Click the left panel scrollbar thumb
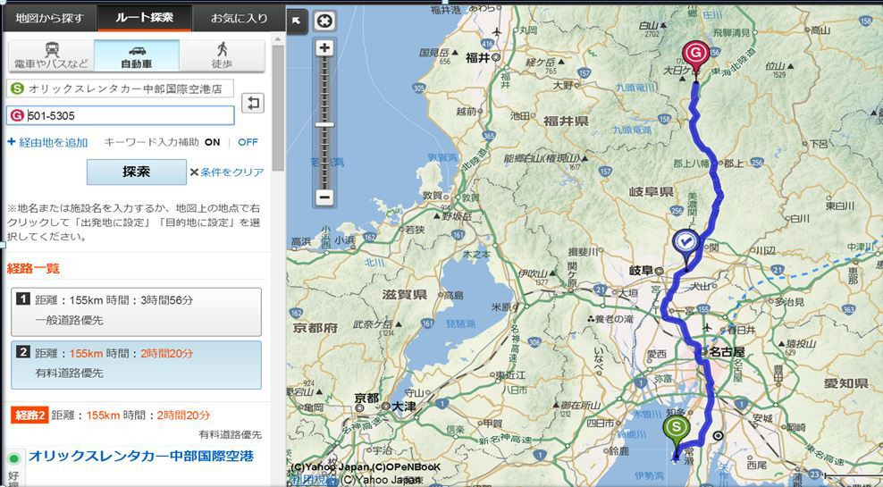 pyautogui.click(x=278, y=107)
